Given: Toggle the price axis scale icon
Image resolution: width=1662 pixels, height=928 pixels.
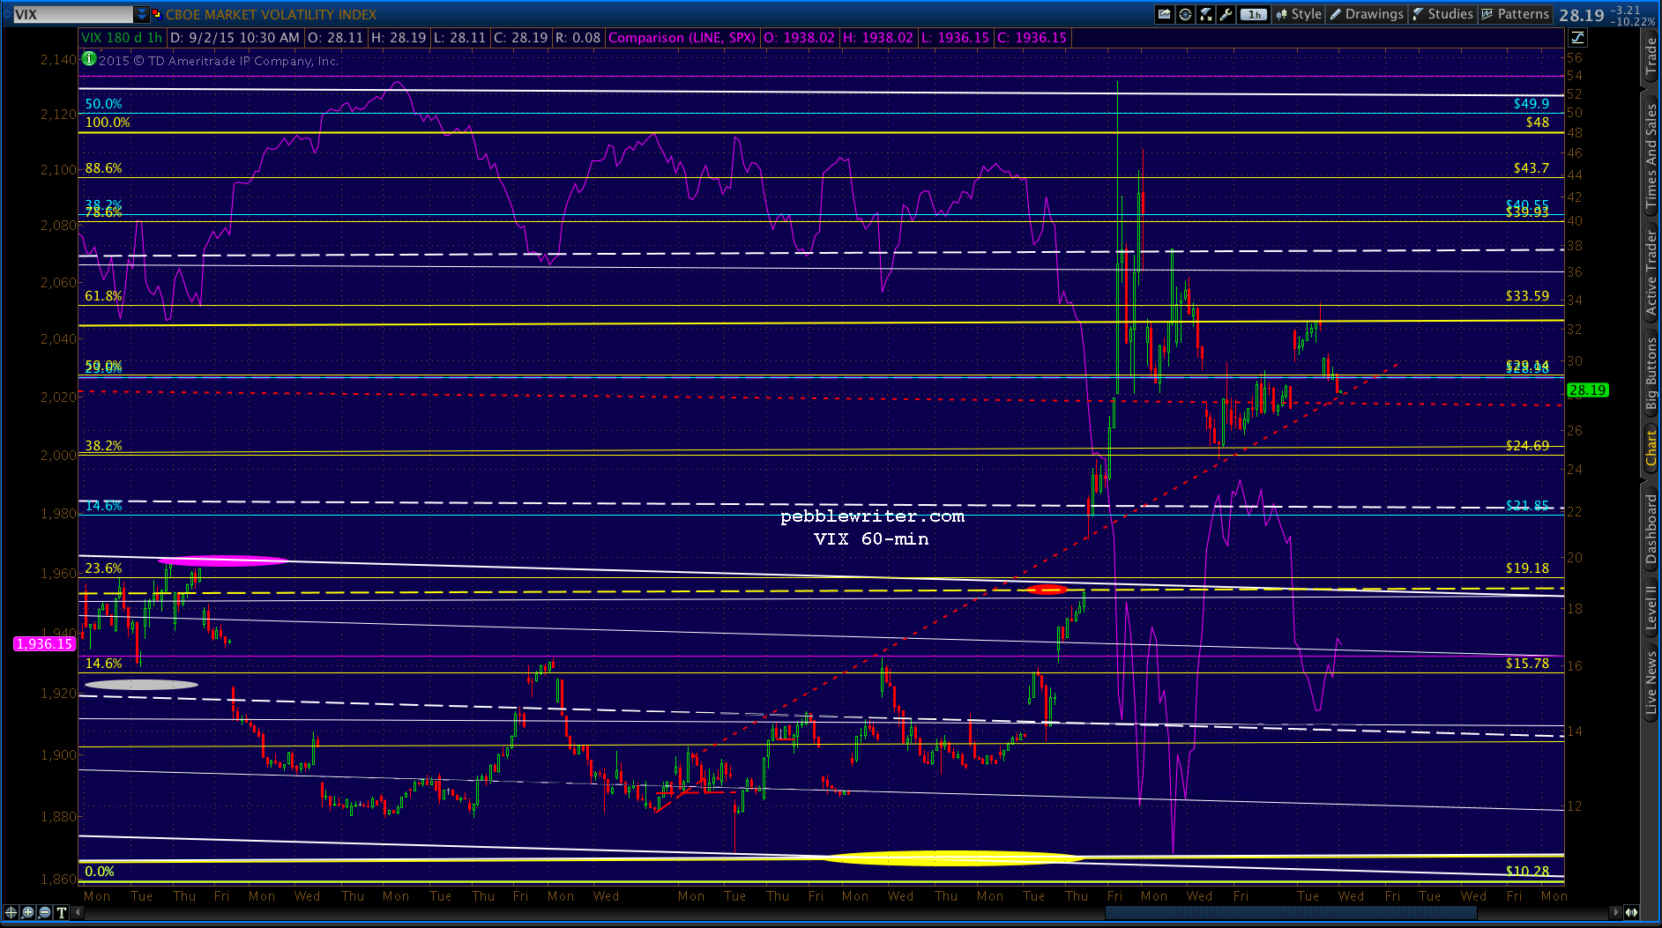Looking at the screenshot, I should [x=1577, y=38].
